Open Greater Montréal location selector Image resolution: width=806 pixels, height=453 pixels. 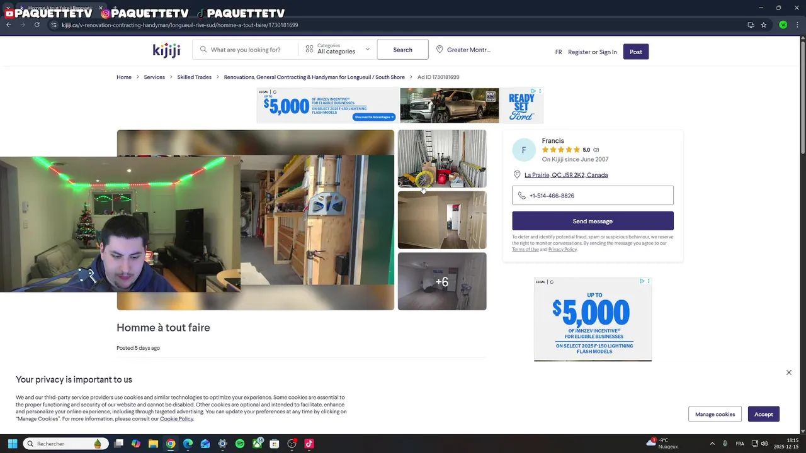click(463, 50)
